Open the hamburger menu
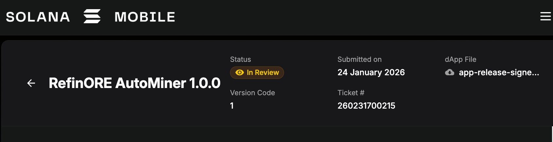Viewport: 553px width, 142px height. (x=545, y=16)
